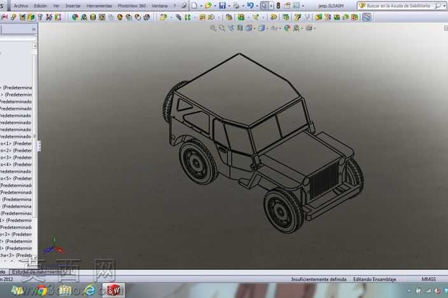The width and height of the screenshot is (448, 298).
Task: Open the ? help menu
Action: (x=175, y=6)
